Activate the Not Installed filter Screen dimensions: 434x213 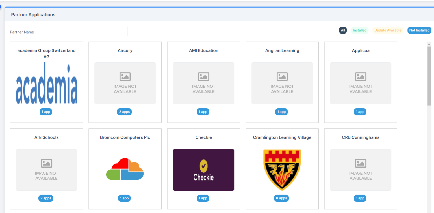pos(419,30)
